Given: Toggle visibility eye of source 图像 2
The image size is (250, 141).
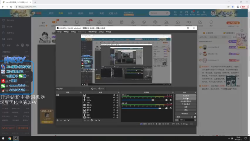Looking at the screenshot, I should (x=114, y=117).
